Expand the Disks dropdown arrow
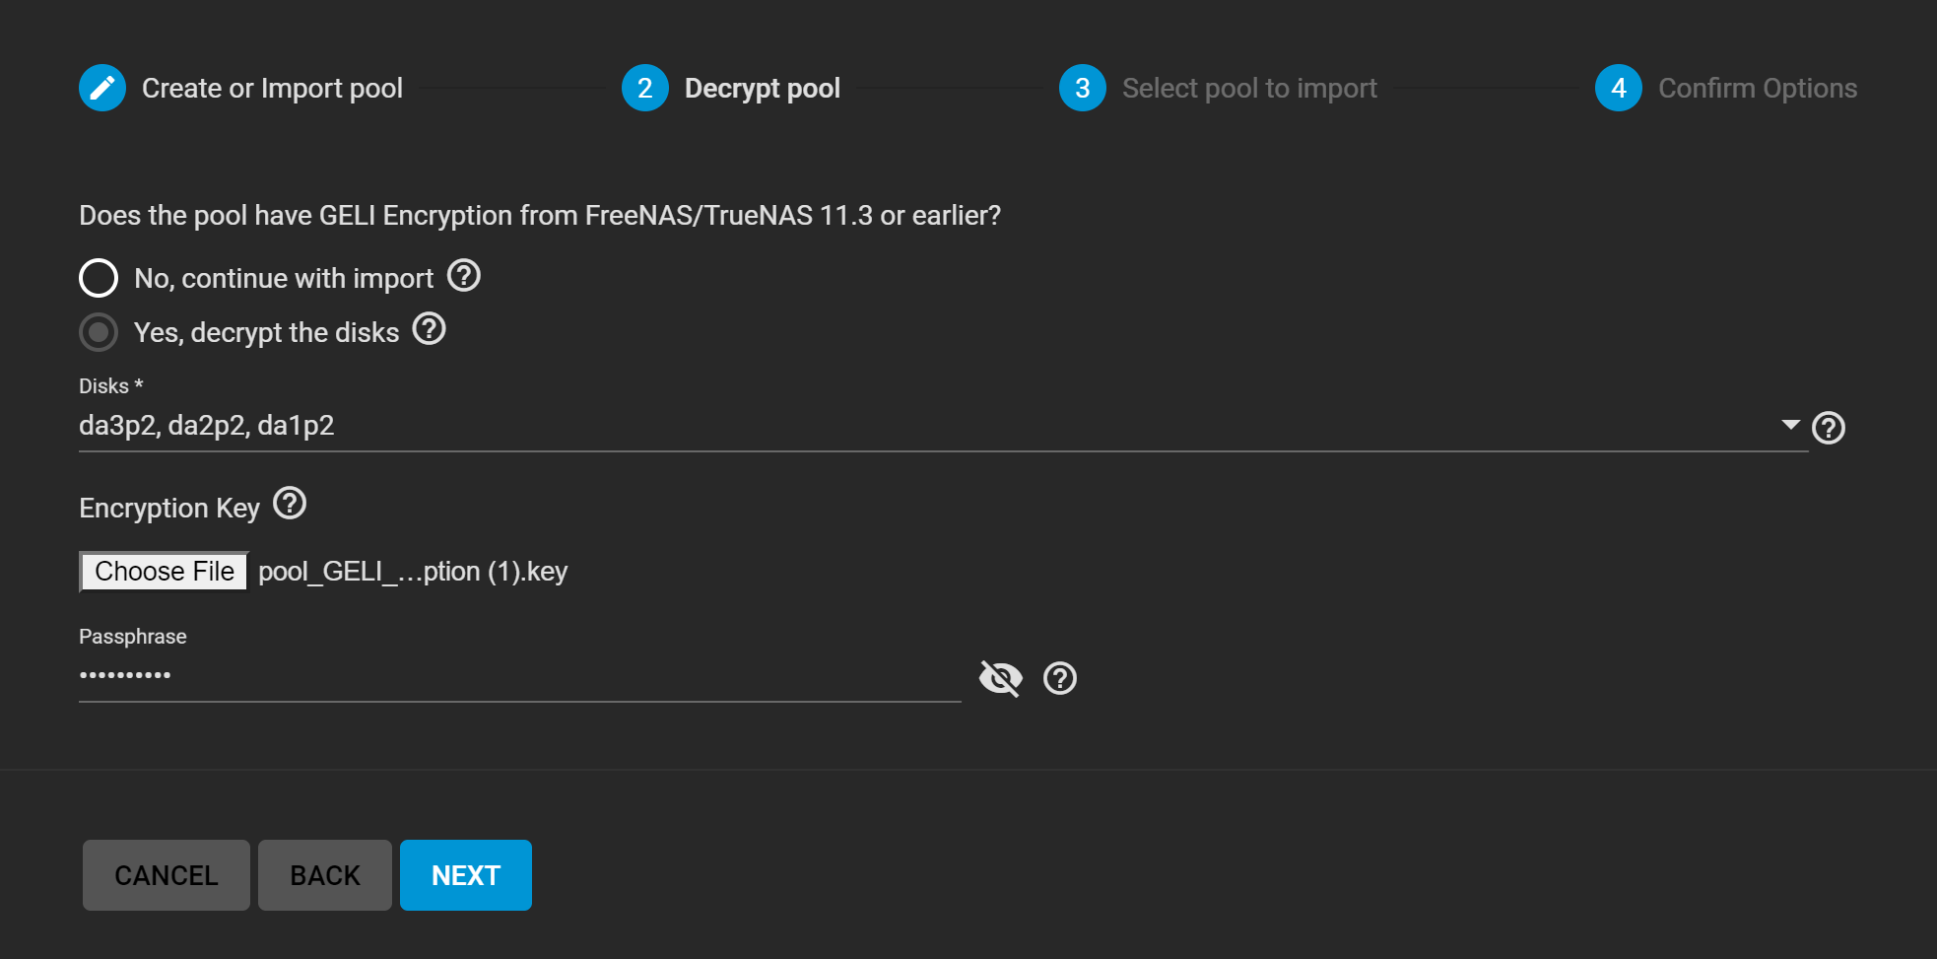Screen dimensions: 1937x959 (1790, 425)
